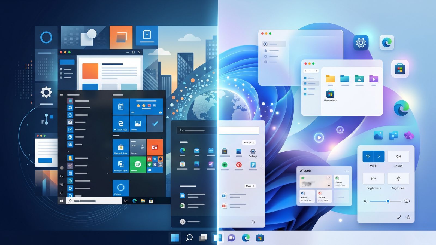Screen dimensions: 436x245
Task: Open the blue Settings gear desktop icon
Action: tap(361, 43)
